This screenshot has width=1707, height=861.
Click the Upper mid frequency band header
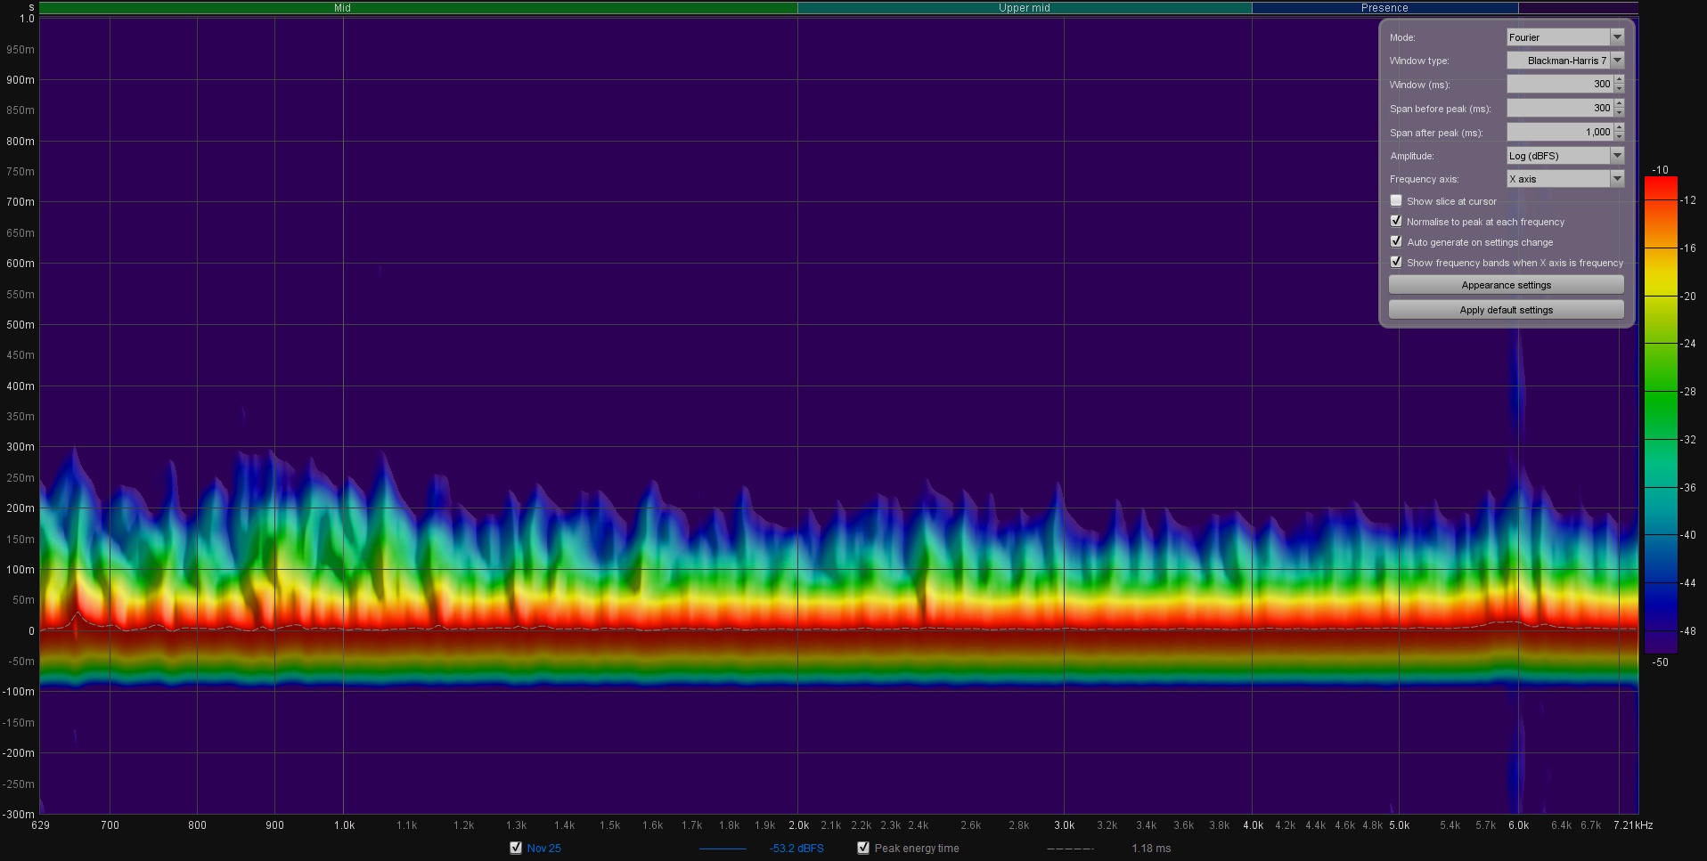(1025, 8)
